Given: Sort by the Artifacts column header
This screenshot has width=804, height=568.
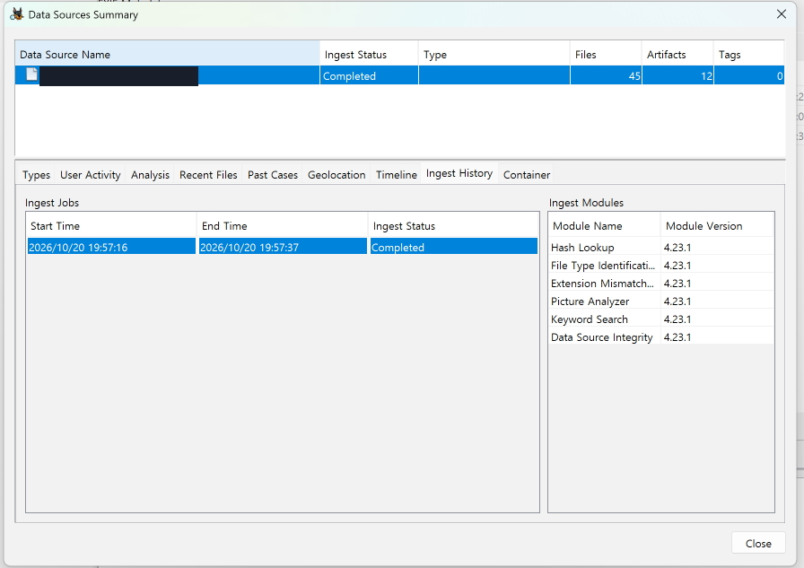Looking at the screenshot, I should coord(677,55).
